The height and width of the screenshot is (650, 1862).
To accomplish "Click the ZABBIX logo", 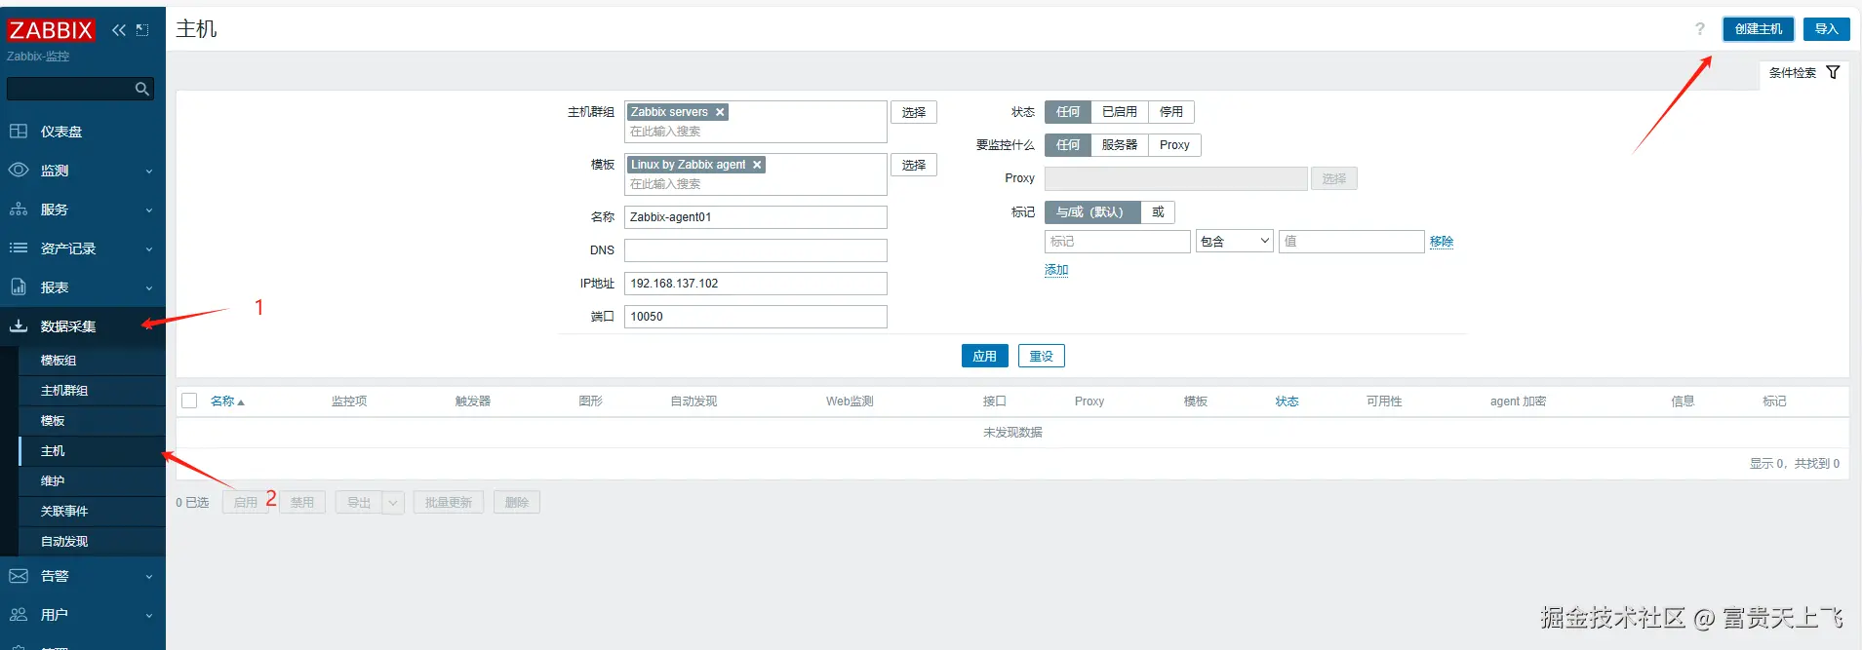I will (x=51, y=30).
